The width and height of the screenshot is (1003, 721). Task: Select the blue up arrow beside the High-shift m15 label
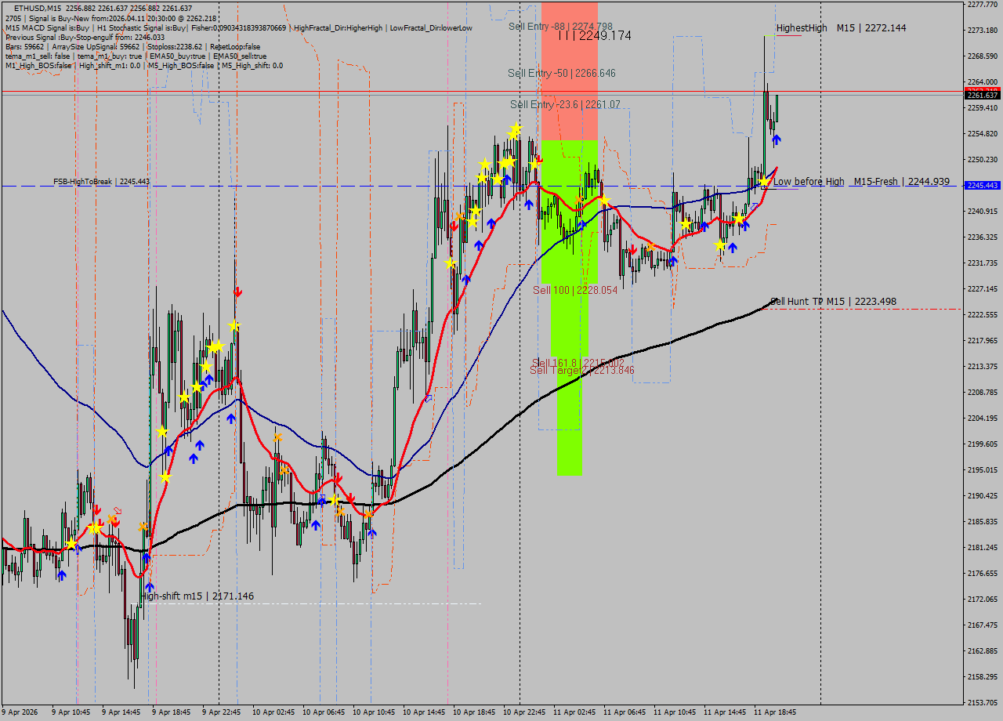point(149,586)
